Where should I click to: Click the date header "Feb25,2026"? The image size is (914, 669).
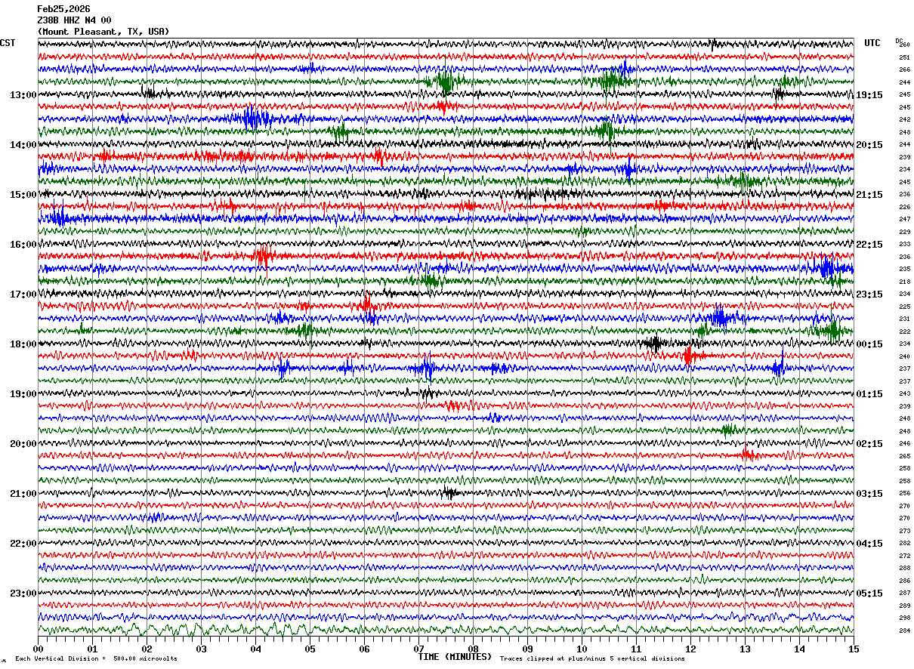click(63, 9)
